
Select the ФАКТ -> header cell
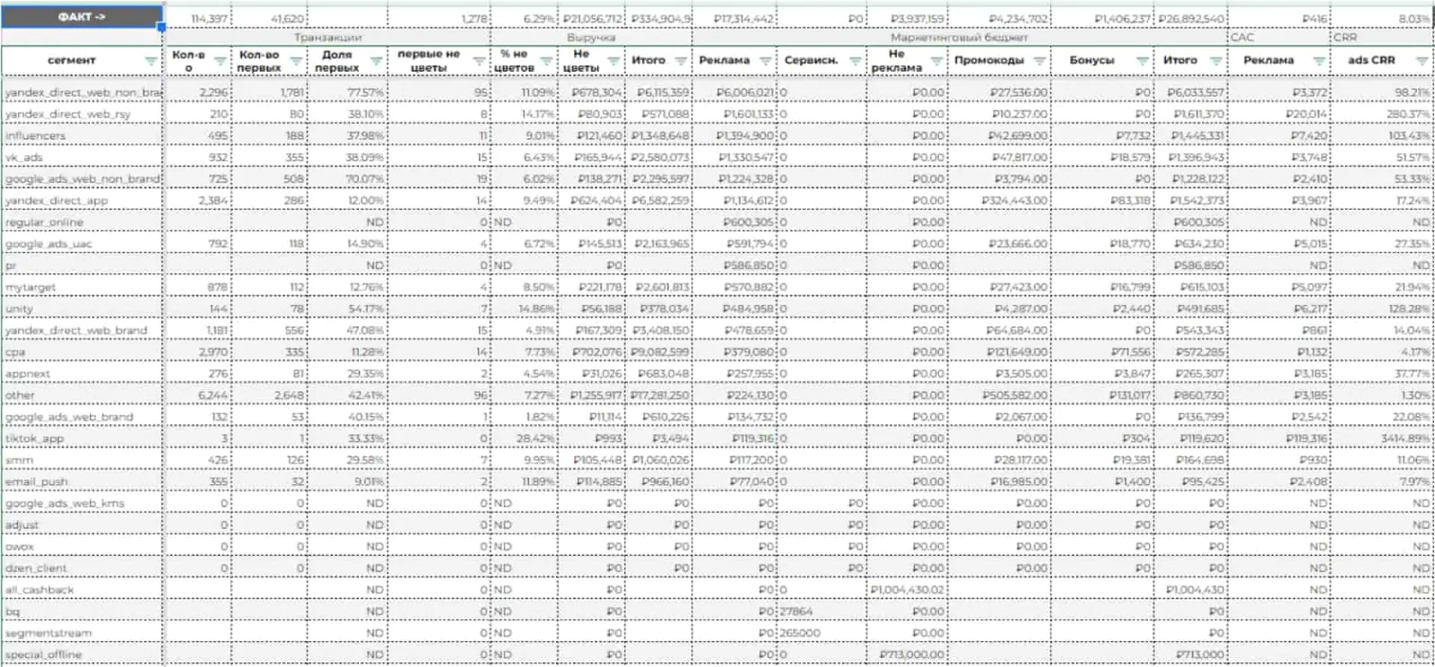[82, 17]
